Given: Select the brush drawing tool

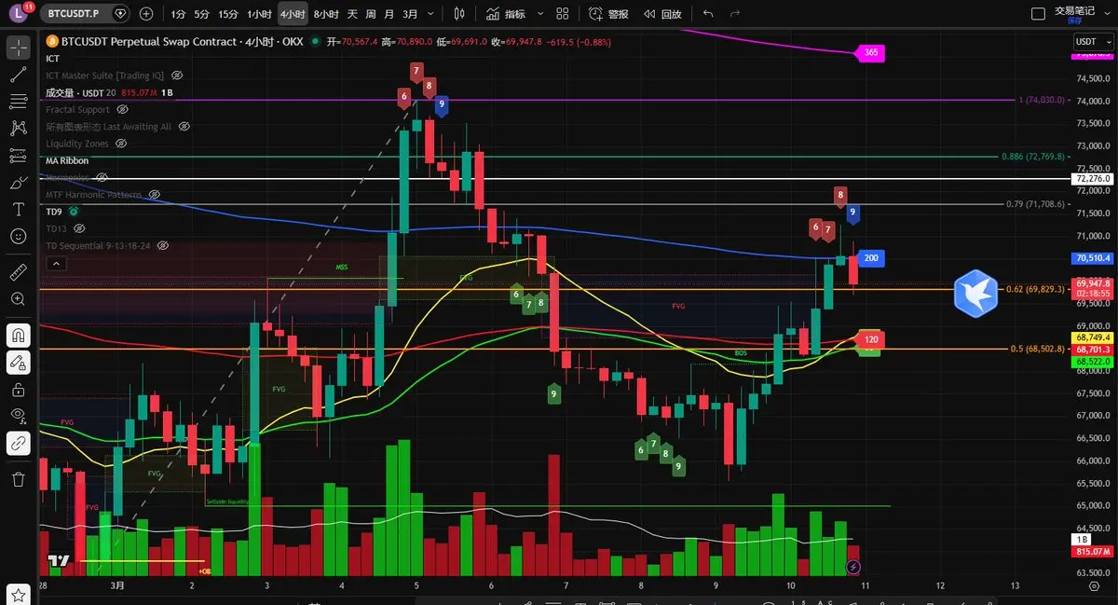Looking at the screenshot, I should (18, 183).
